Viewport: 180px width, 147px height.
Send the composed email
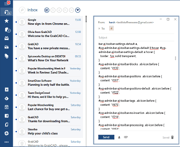(x=106, y=137)
